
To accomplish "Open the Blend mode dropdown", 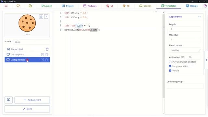I will [185, 50].
